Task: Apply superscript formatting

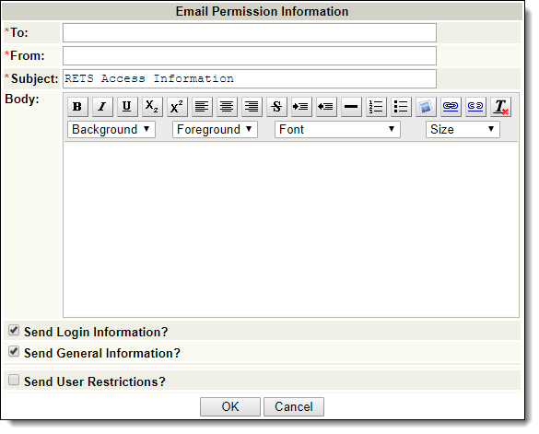Action: coord(177,107)
